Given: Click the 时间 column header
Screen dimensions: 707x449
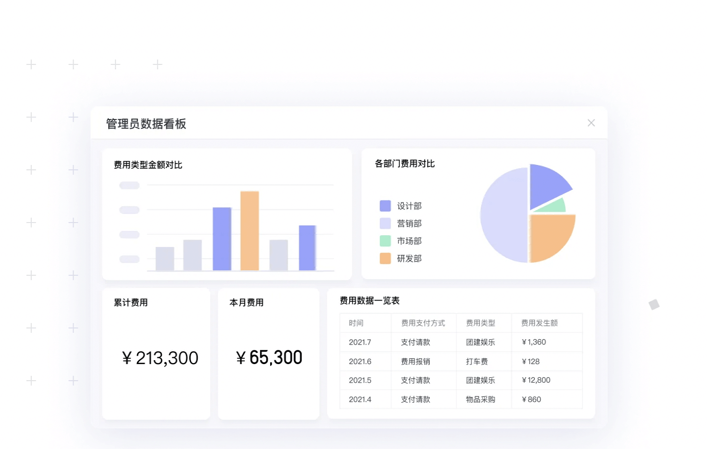Looking at the screenshot, I should click(x=356, y=323).
